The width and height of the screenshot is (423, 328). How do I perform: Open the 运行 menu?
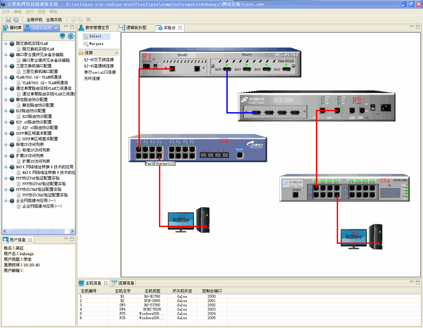click(x=29, y=12)
